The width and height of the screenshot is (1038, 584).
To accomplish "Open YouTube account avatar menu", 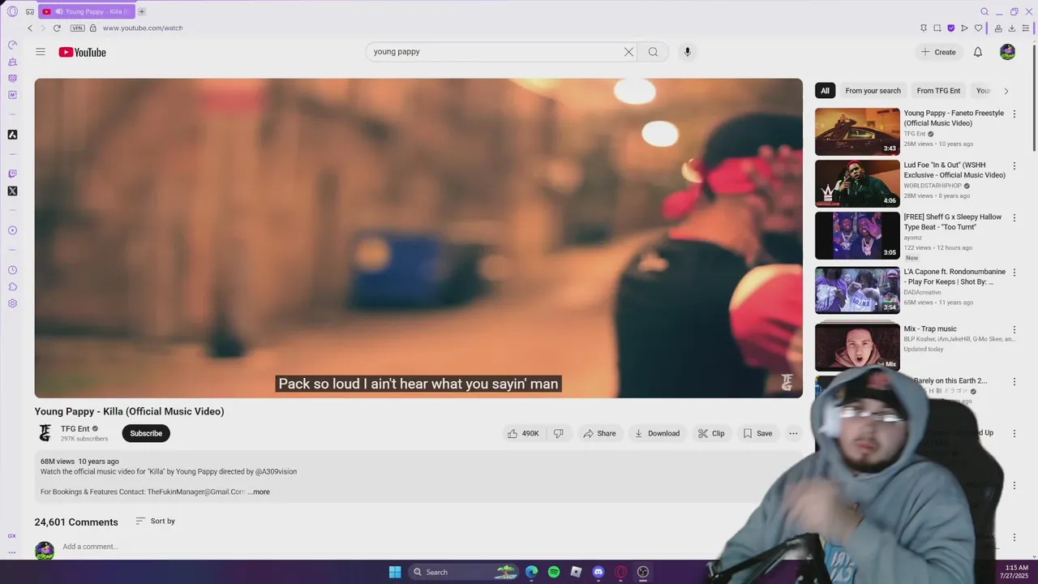I will click(x=1007, y=52).
